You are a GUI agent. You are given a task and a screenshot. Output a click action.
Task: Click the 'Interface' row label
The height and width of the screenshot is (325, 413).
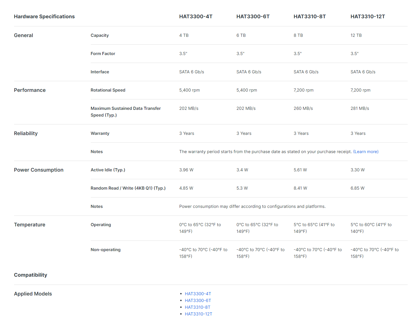click(100, 72)
